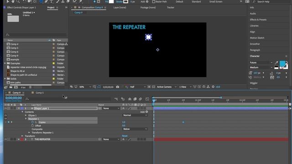Hide Ellipse 1 with eye icon
The image size is (292, 164).
(5, 115)
